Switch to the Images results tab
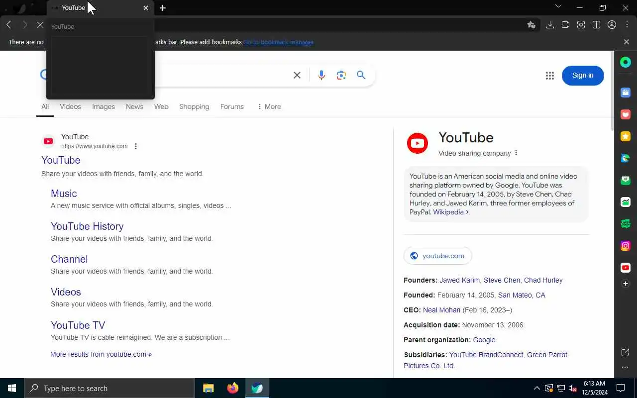Image resolution: width=637 pixels, height=398 pixels. 104,107
